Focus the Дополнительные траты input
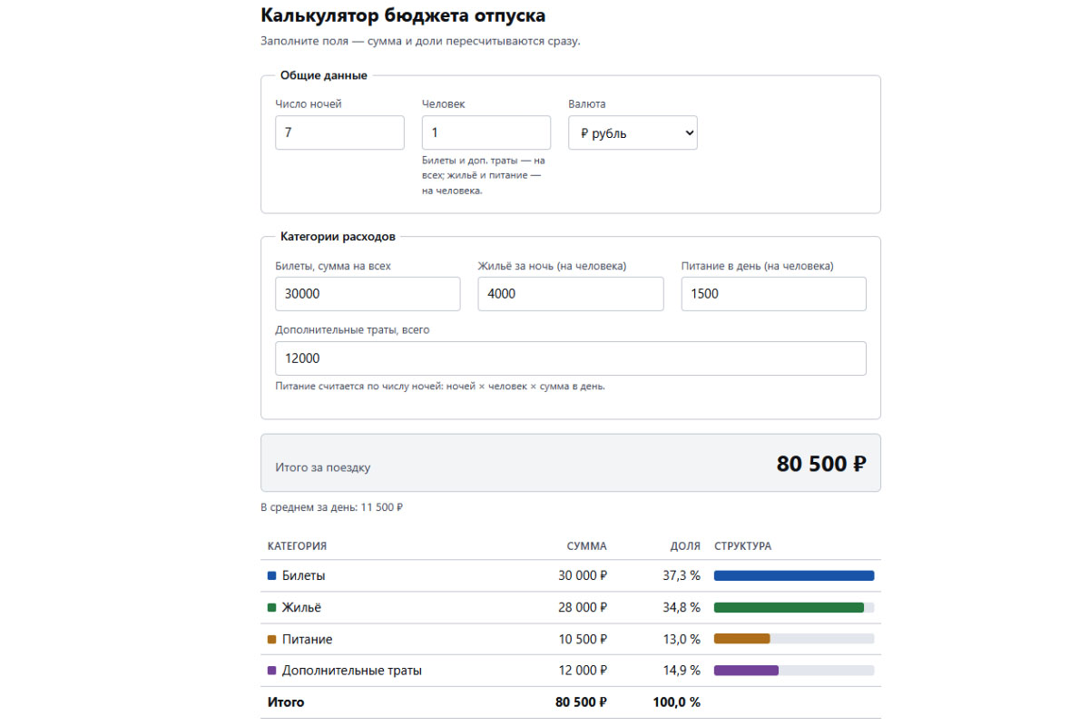The height and width of the screenshot is (726, 1089). click(571, 358)
